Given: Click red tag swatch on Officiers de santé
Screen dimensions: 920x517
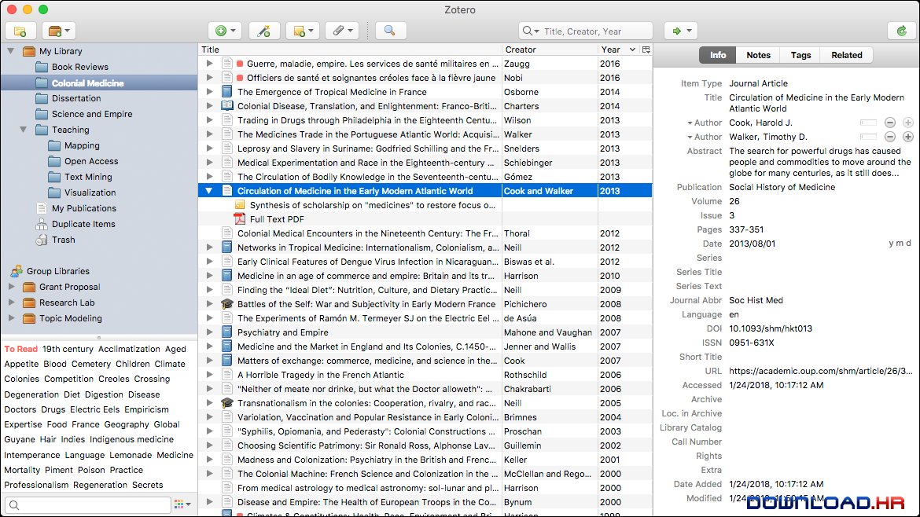Looking at the screenshot, I should (240, 78).
